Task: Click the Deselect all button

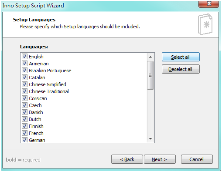Action: click(181, 69)
